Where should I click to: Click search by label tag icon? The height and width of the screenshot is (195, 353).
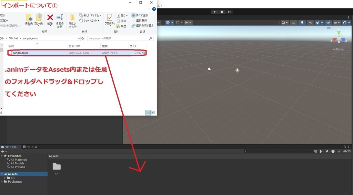pos(327,151)
